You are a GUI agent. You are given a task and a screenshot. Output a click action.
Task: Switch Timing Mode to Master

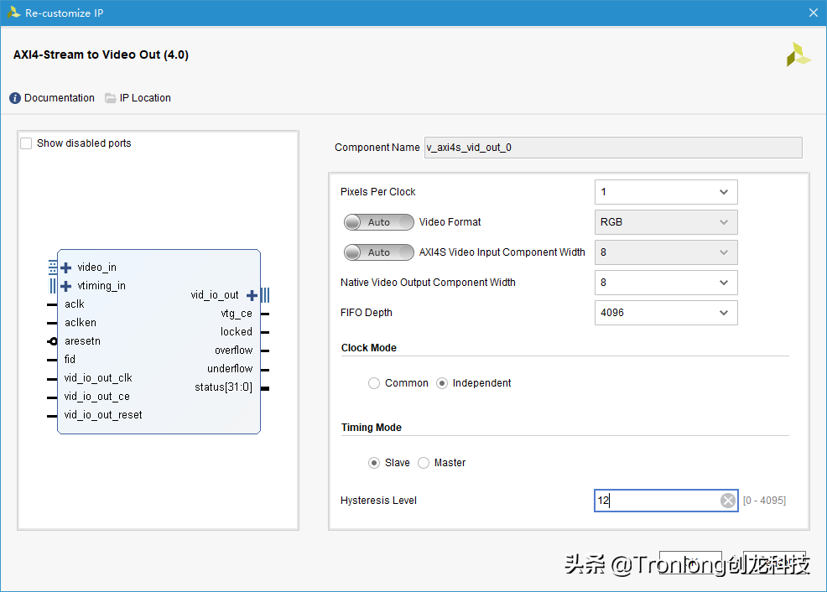click(x=424, y=462)
